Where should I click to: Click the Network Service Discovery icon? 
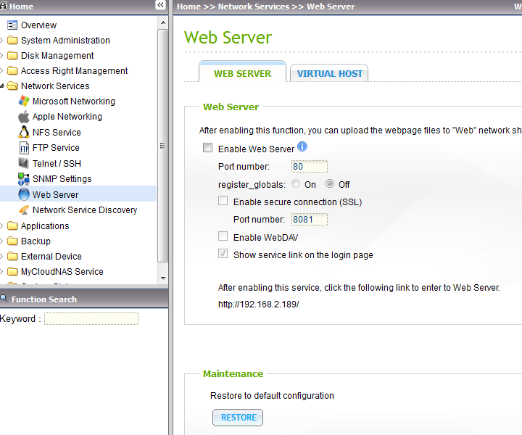(24, 210)
